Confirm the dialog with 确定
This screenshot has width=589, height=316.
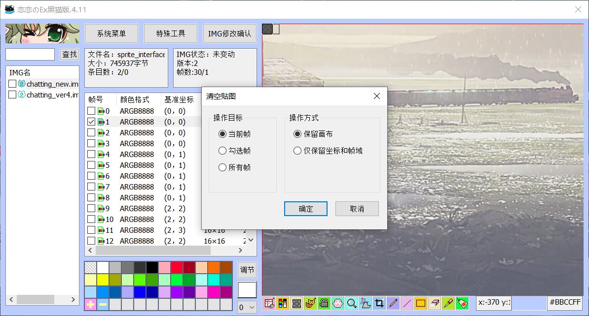point(306,209)
